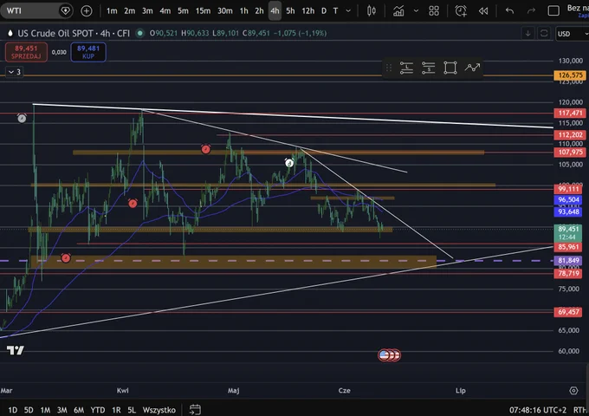Open indicator templates grid icon
This screenshot has width=589, height=416.
coord(434,11)
